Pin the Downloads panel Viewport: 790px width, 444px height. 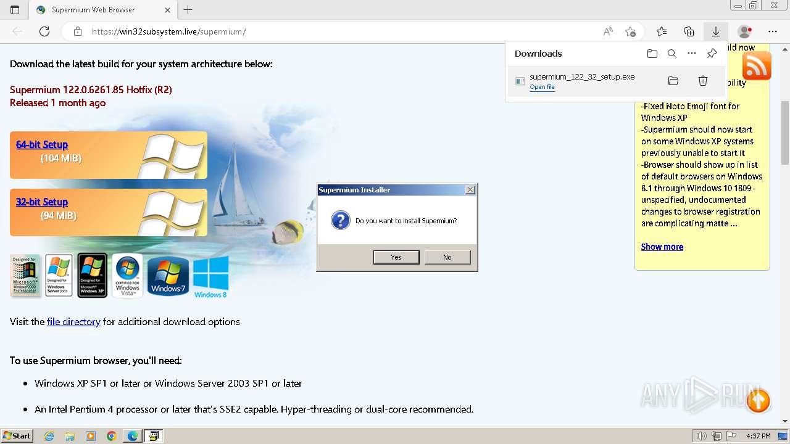[712, 54]
